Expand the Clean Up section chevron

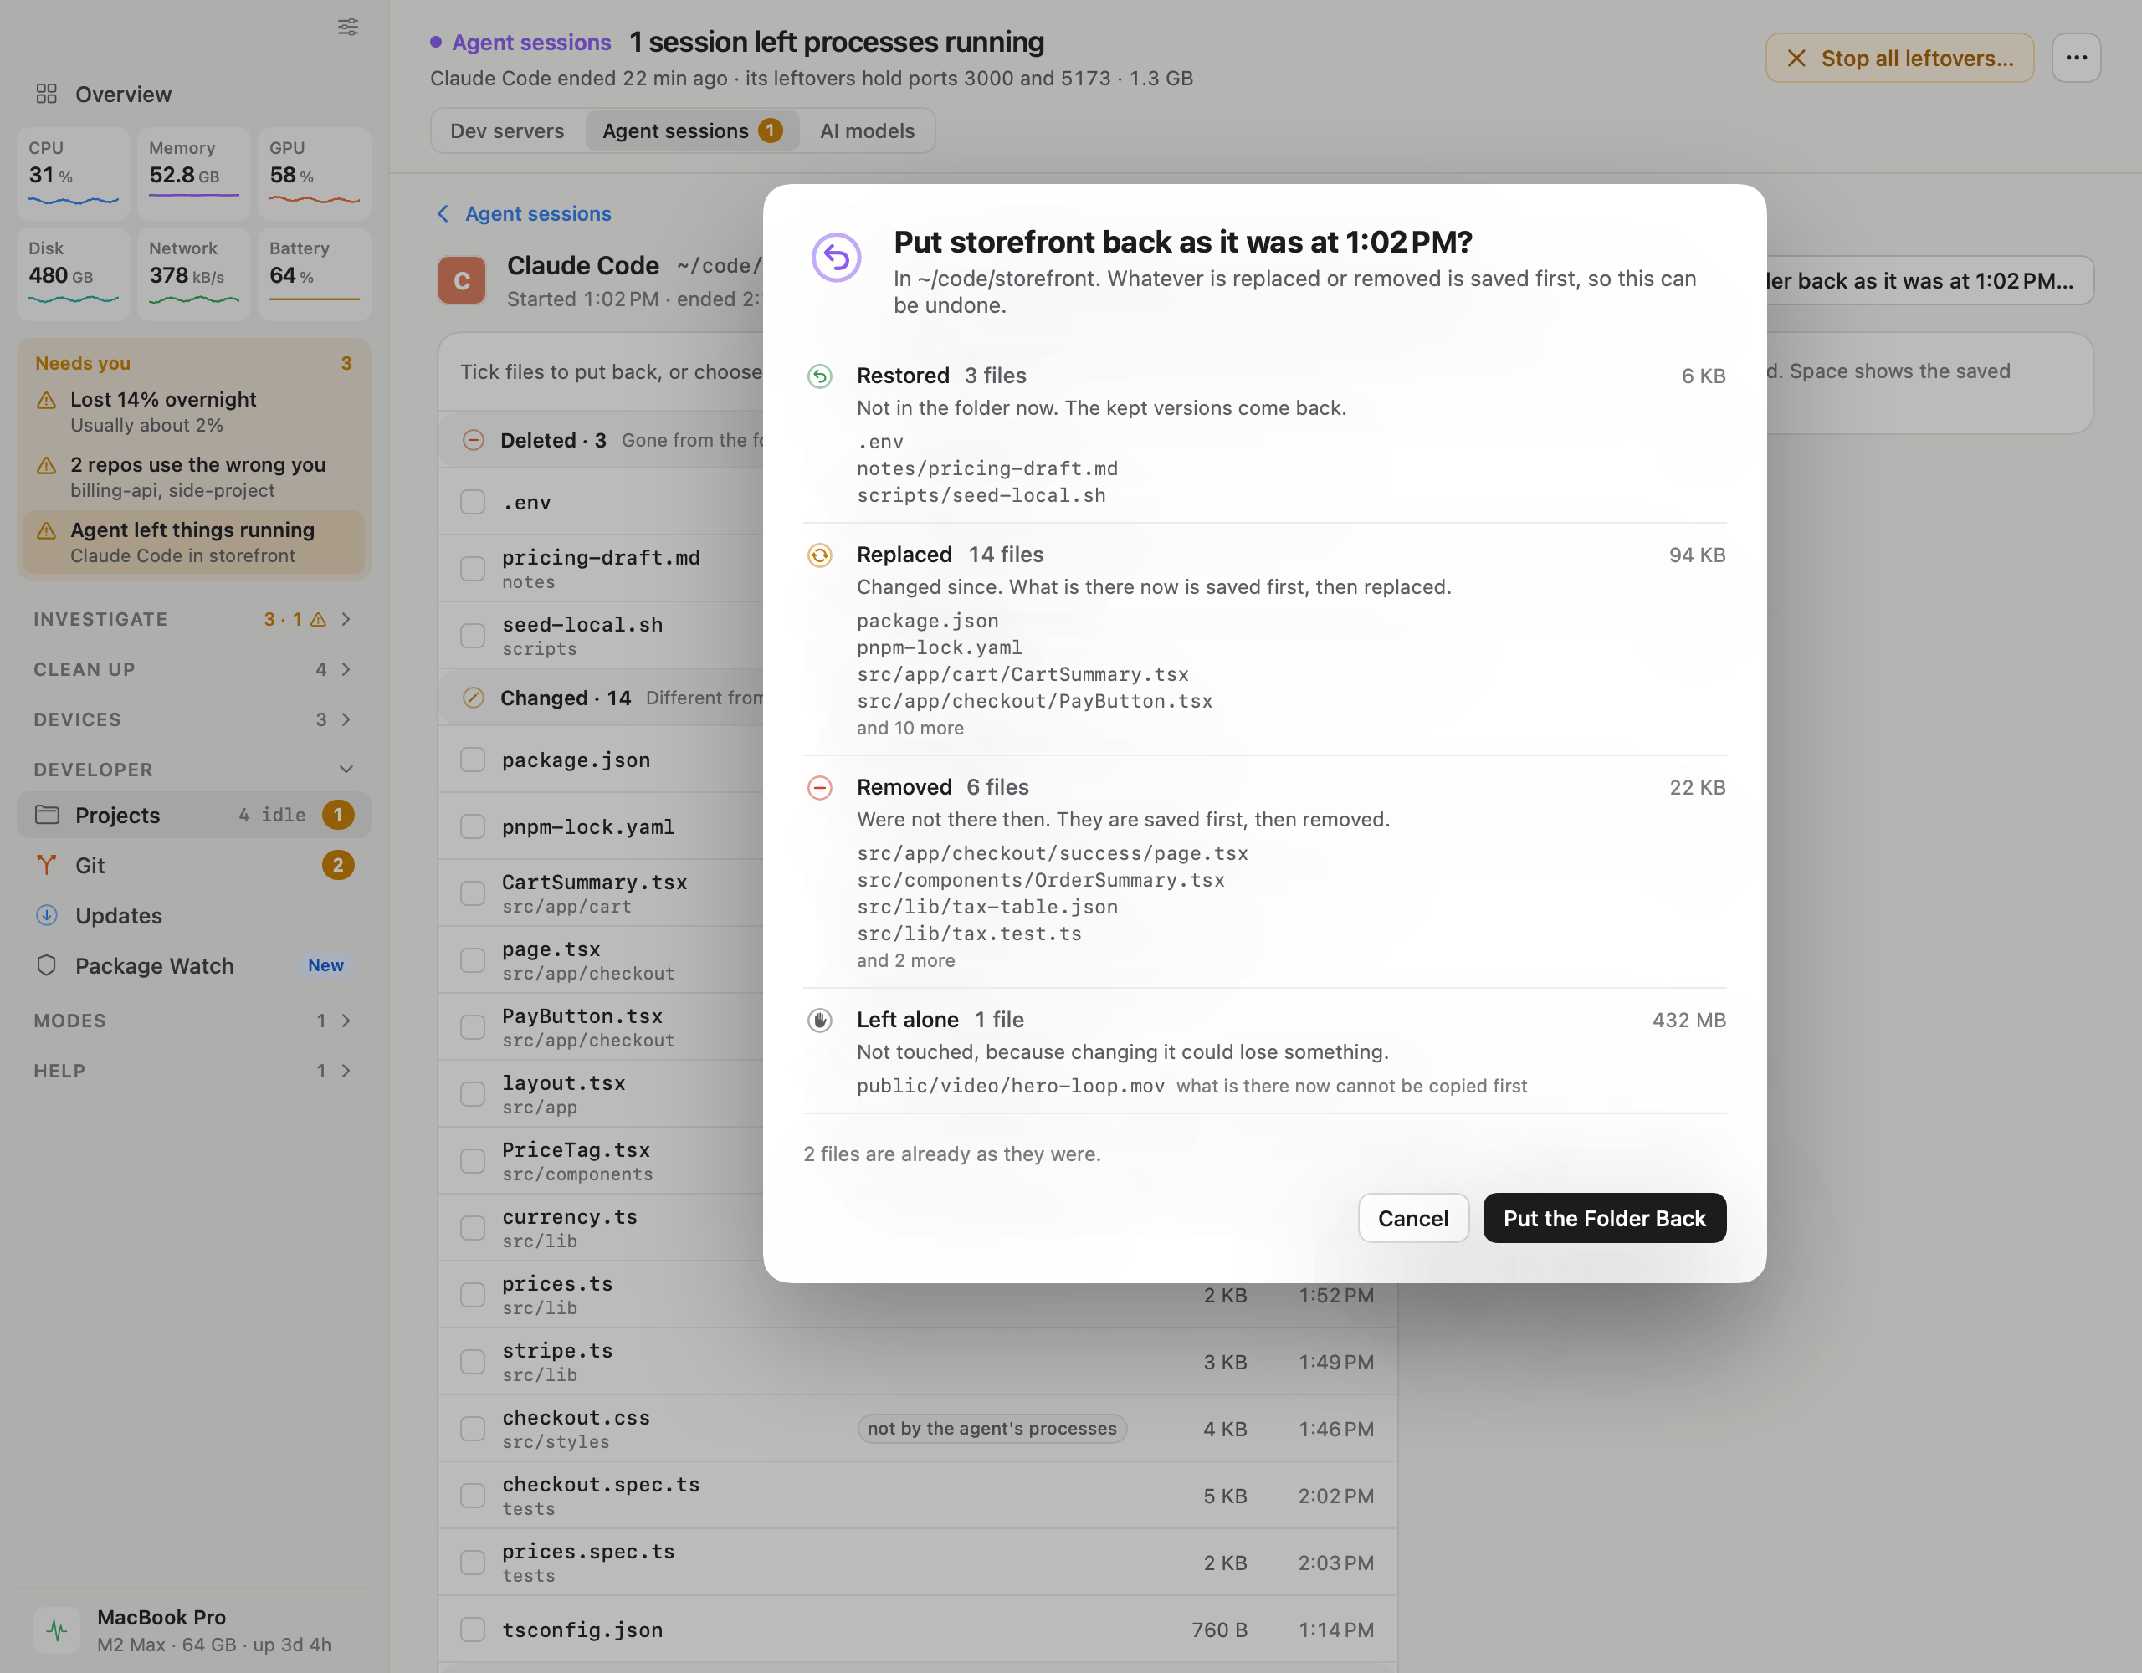tap(346, 669)
